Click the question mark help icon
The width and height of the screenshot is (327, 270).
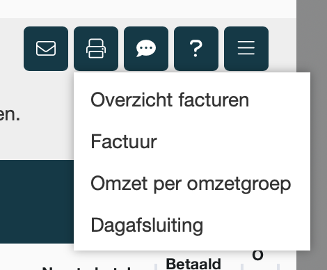(196, 49)
